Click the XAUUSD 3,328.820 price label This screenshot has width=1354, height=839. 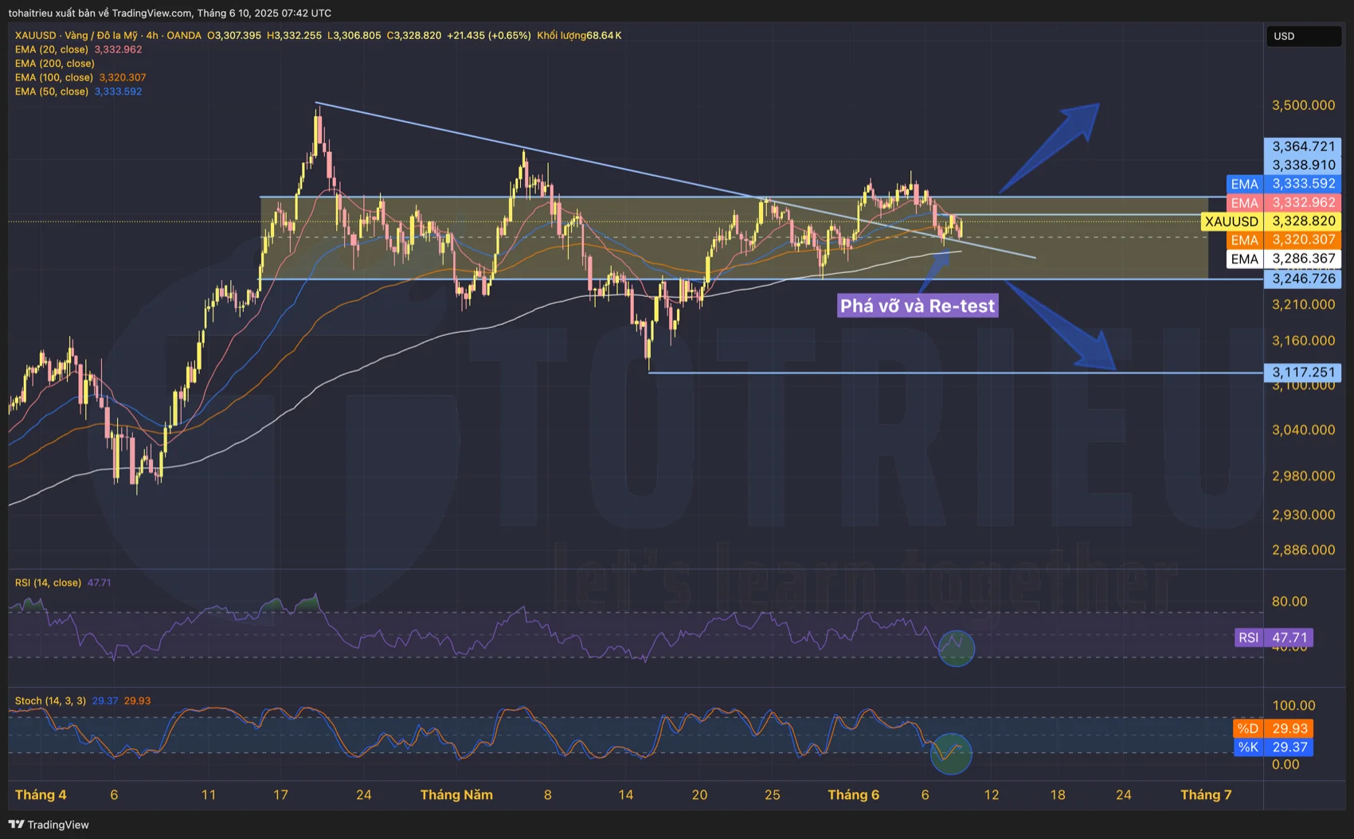click(x=1271, y=221)
